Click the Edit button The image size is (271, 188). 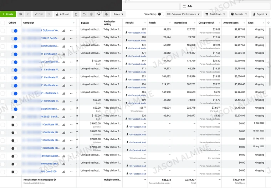39,14
